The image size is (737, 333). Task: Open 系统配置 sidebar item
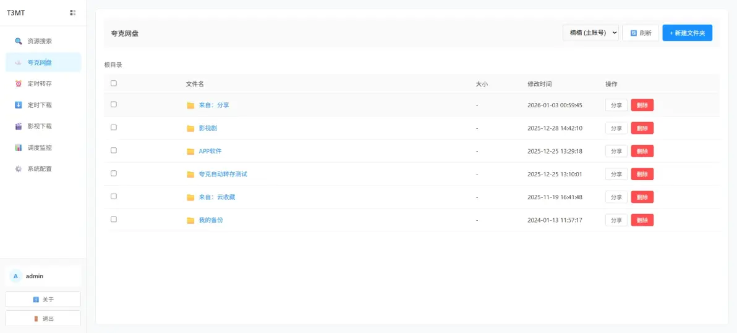click(43, 169)
